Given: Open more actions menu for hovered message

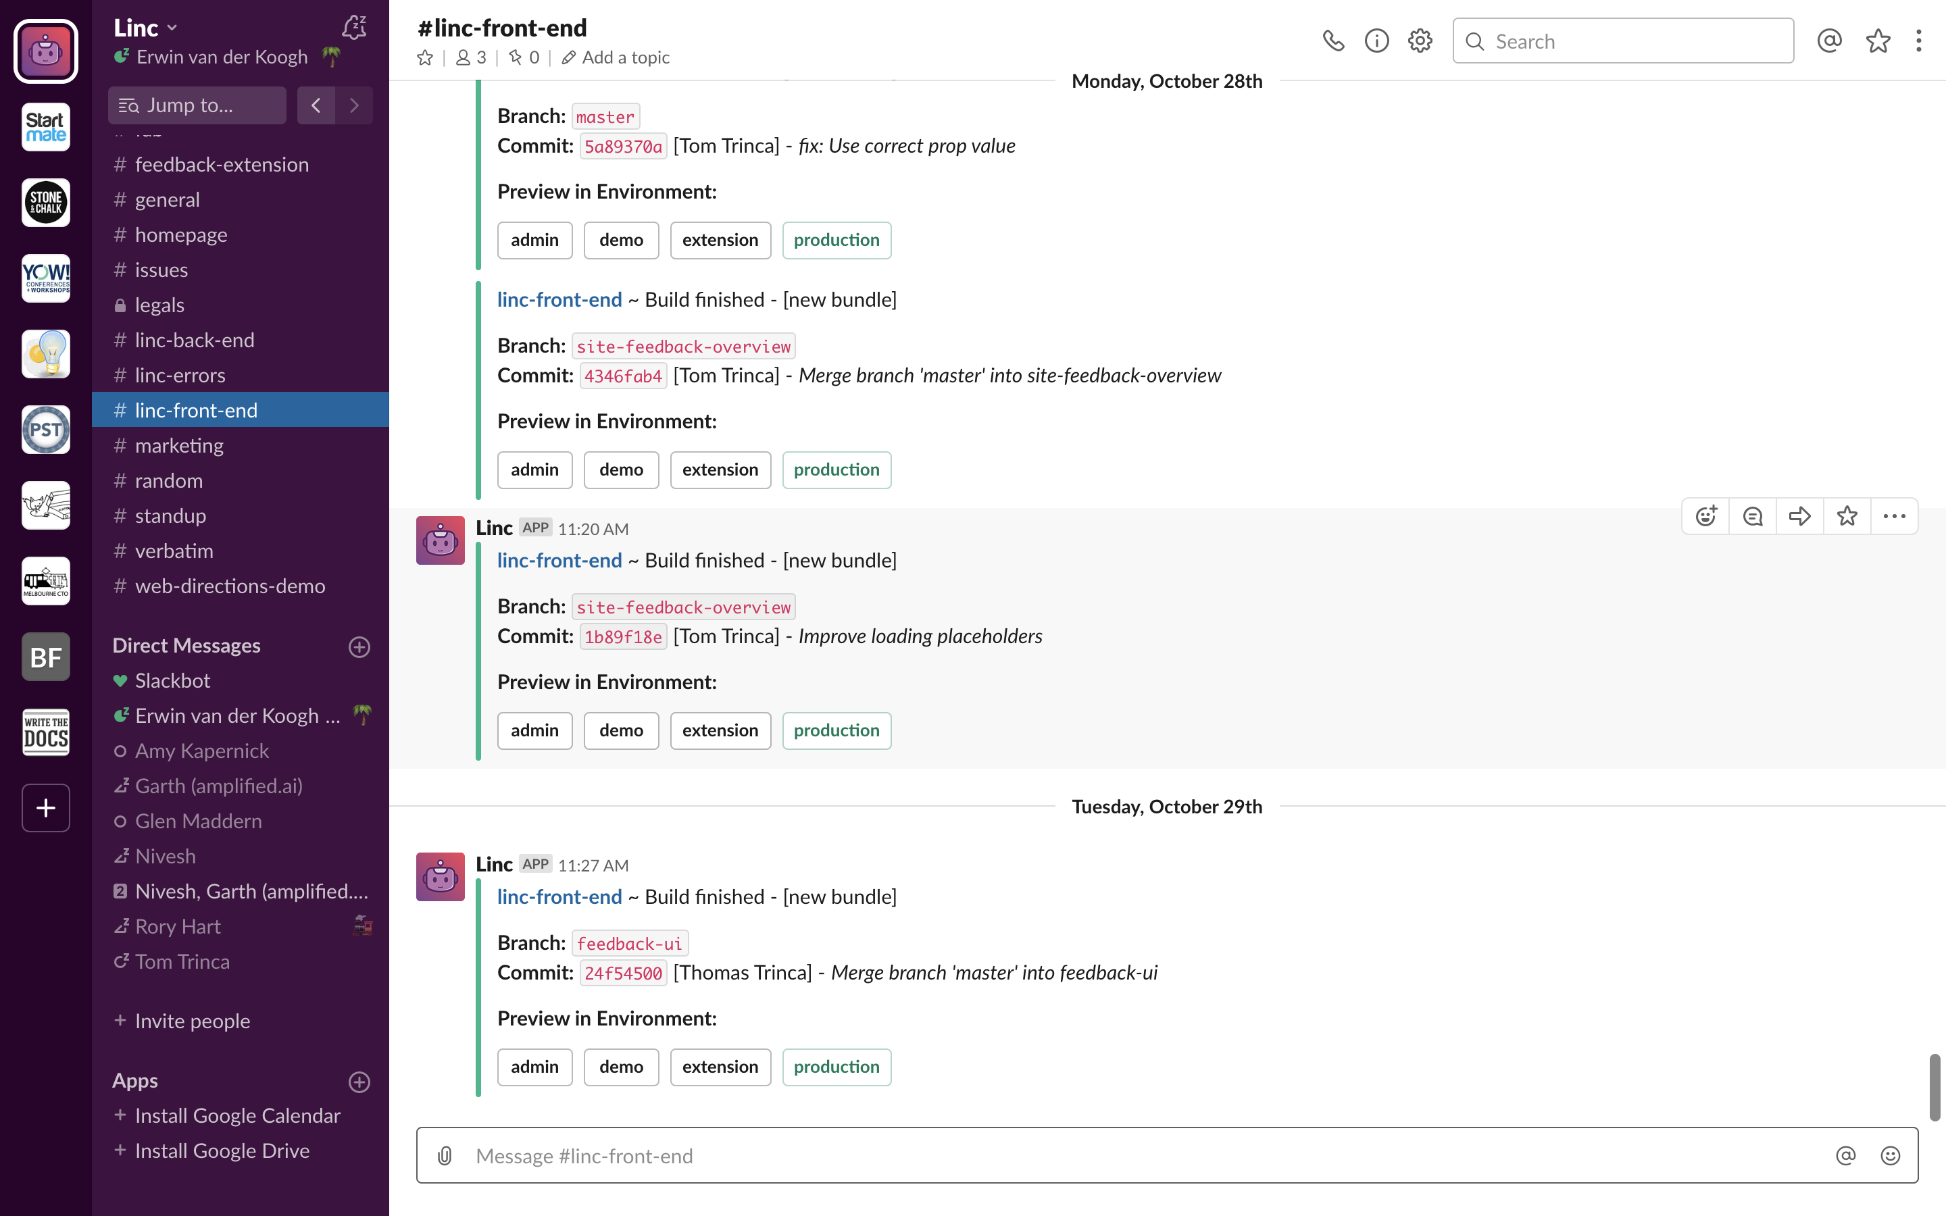Looking at the screenshot, I should (x=1894, y=516).
